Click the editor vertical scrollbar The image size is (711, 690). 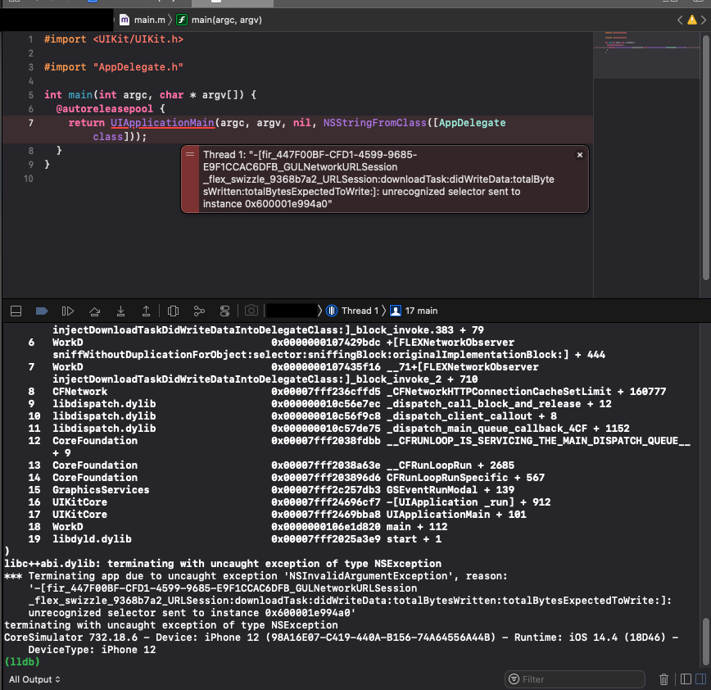click(x=706, y=157)
